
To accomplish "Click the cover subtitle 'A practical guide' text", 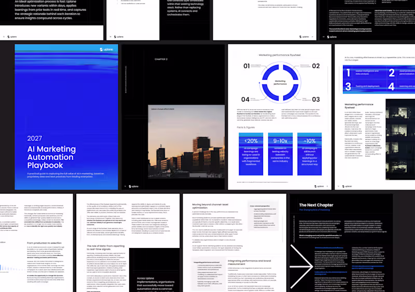I will click(65, 175).
